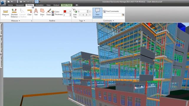Viewport: 189px width, 106px height.
Task: Click the Thickness lines icon
Action: (53, 14)
